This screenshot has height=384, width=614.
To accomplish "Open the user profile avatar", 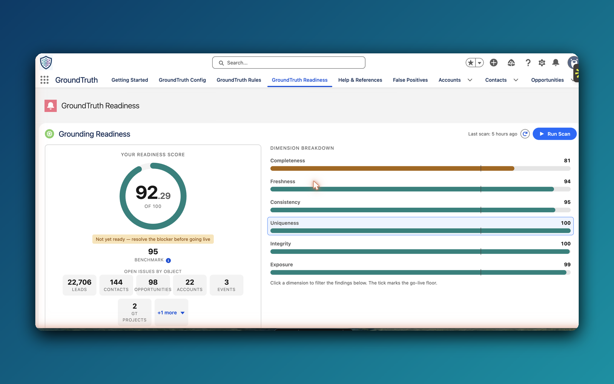I will point(573,63).
